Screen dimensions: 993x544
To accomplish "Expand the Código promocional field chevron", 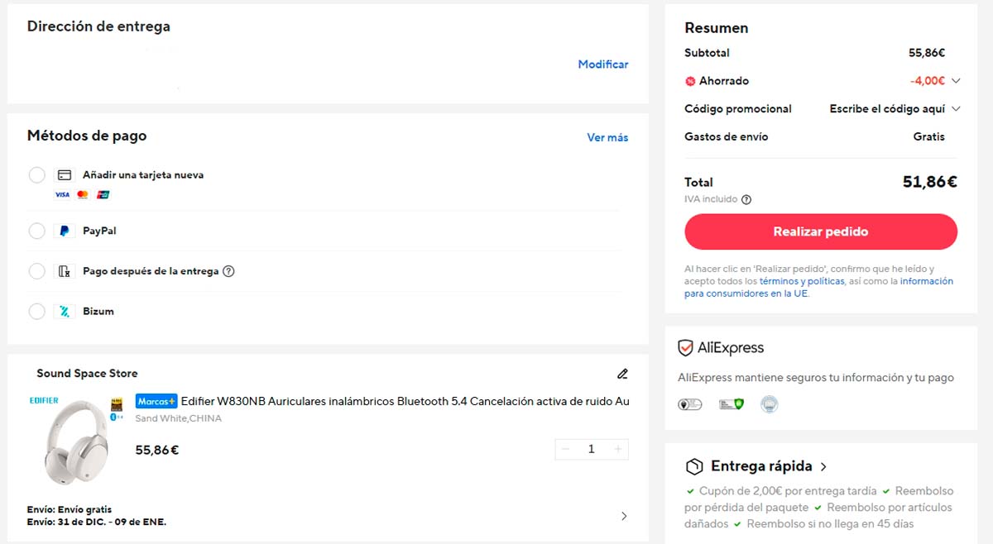I will (956, 109).
